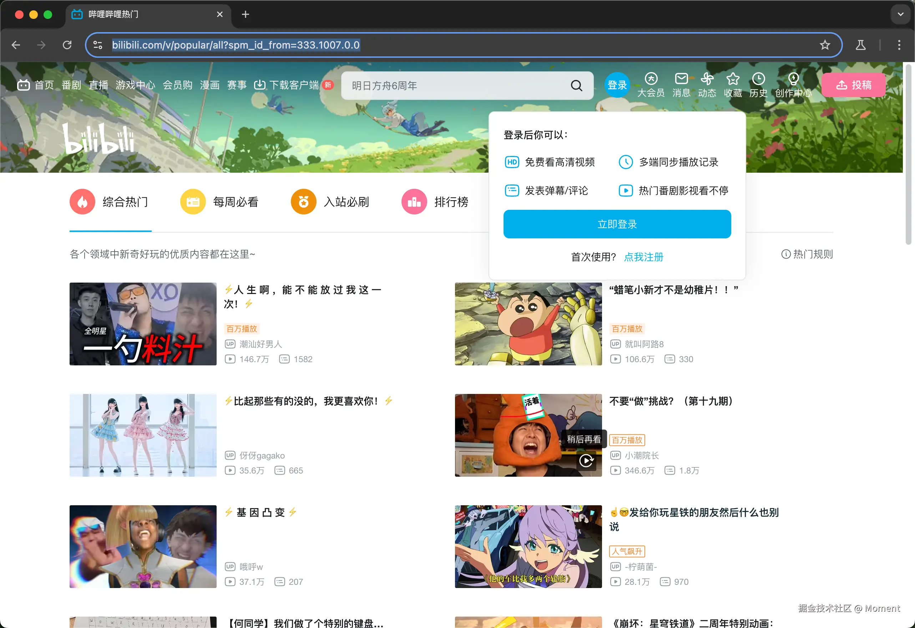Screen dimensions: 915x628
Task: Open 历史 clock icon
Action: tap(758, 79)
